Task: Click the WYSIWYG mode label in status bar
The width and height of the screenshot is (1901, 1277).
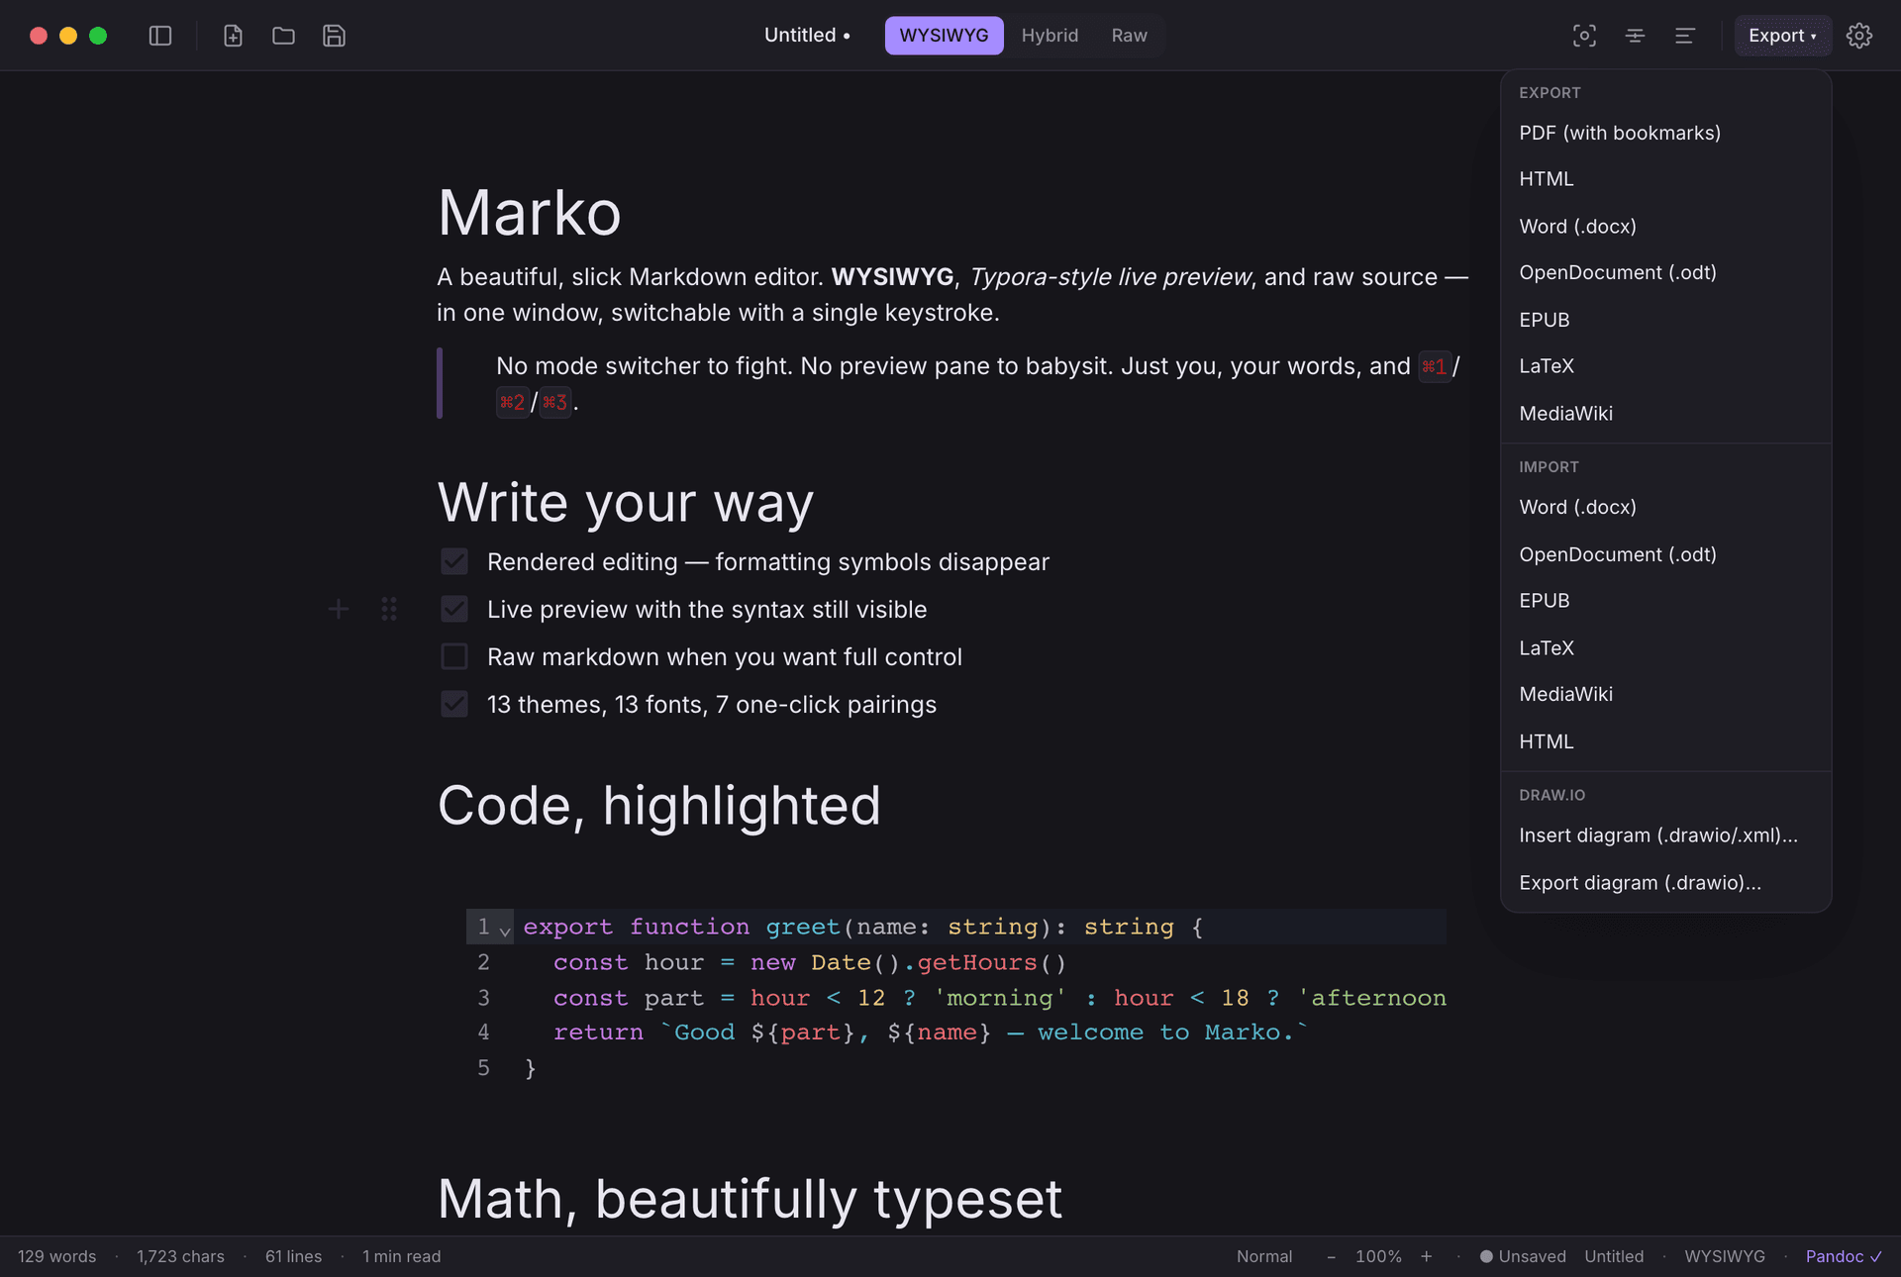Action: [x=1725, y=1256]
